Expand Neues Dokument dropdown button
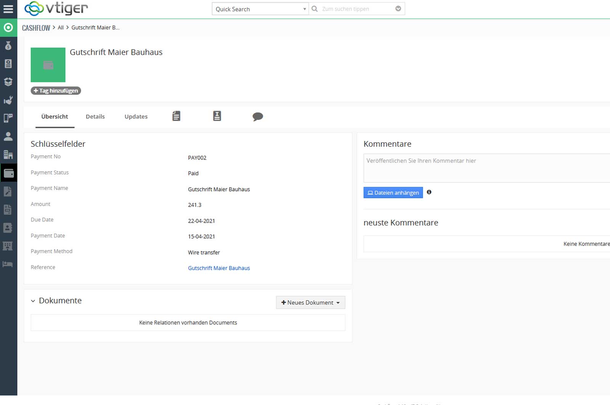Screen dimensions: 610x405 click(x=310, y=303)
